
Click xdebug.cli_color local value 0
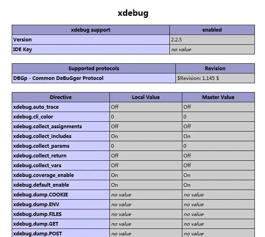click(x=146, y=117)
